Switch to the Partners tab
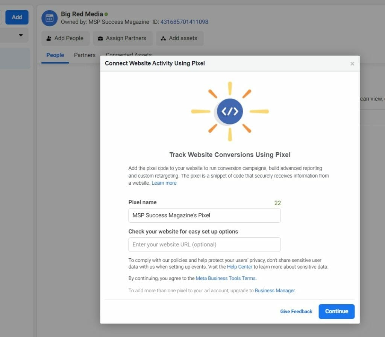 click(85, 55)
